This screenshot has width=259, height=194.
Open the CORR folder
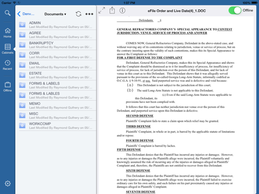coord(57,55)
